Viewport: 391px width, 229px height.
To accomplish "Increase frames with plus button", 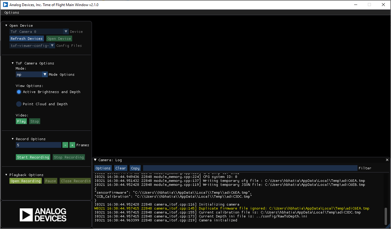I will [72, 145].
